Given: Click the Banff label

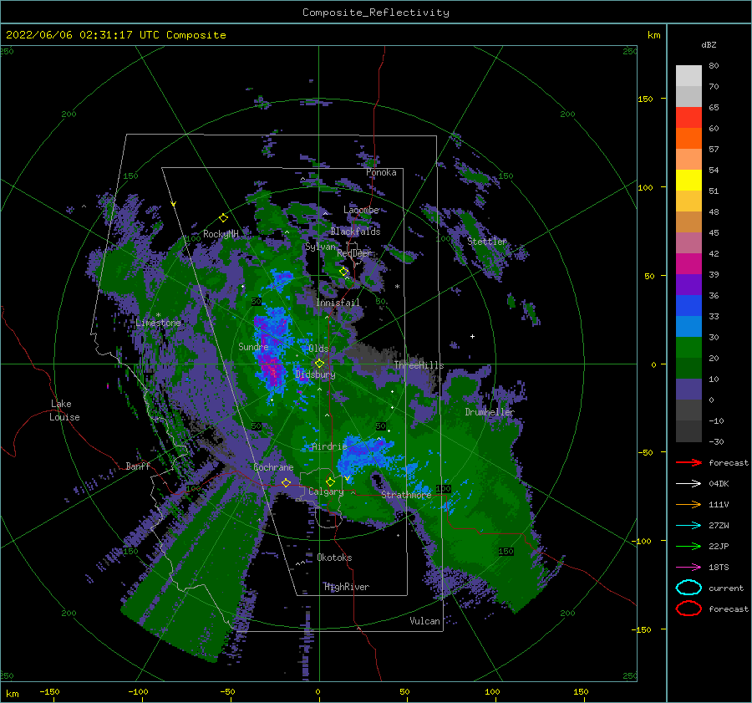Looking at the screenshot, I should click(138, 466).
